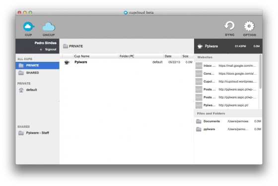This screenshot has width=278, height=186.
Task: Click the http://pplware.sapo.pt/ URL
Action: pyautogui.click(x=233, y=105)
